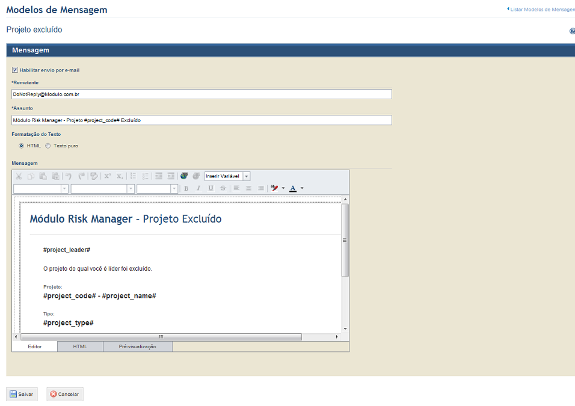Toggle Underline formatting
The width and height of the screenshot is (575, 406).
pyautogui.click(x=211, y=188)
